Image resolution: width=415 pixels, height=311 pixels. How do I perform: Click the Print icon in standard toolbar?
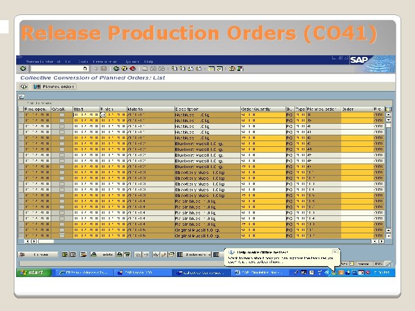(x=145, y=69)
